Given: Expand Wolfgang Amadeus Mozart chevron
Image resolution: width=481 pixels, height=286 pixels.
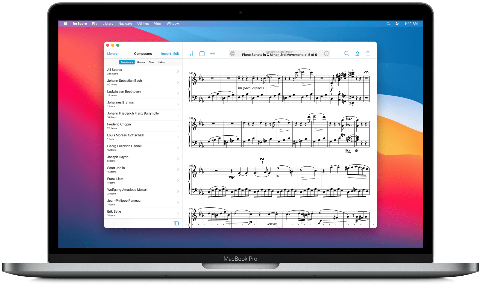Looking at the screenshot, I should coord(178,192).
